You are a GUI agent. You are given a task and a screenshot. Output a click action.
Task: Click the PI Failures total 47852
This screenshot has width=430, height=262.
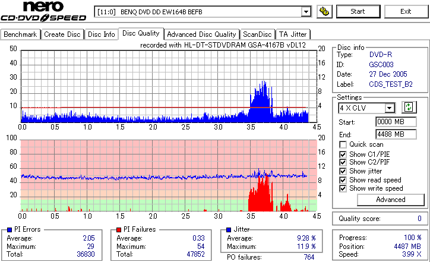coord(196,254)
